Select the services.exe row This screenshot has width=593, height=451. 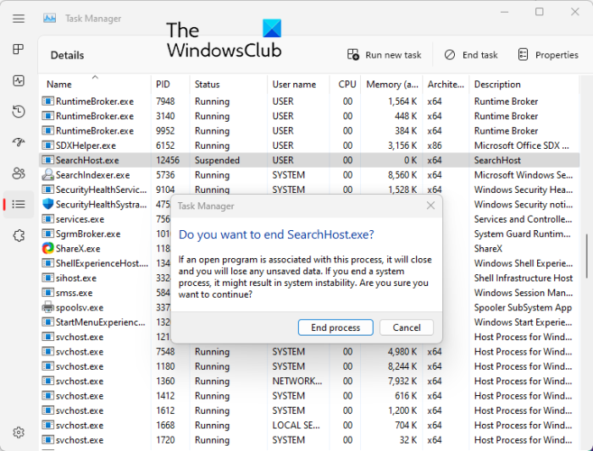point(309,219)
